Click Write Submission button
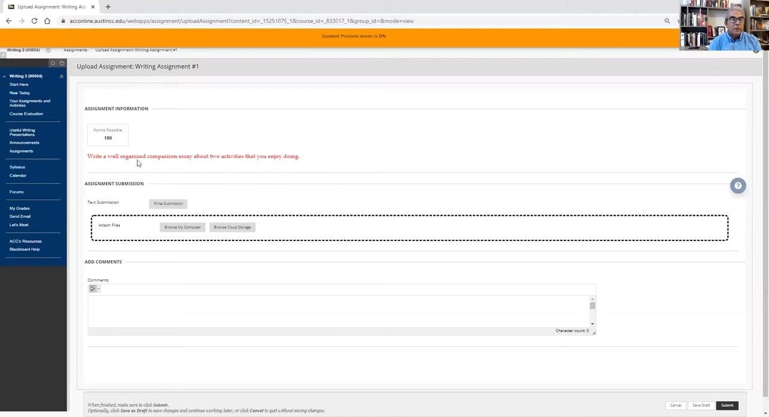 pos(168,204)
